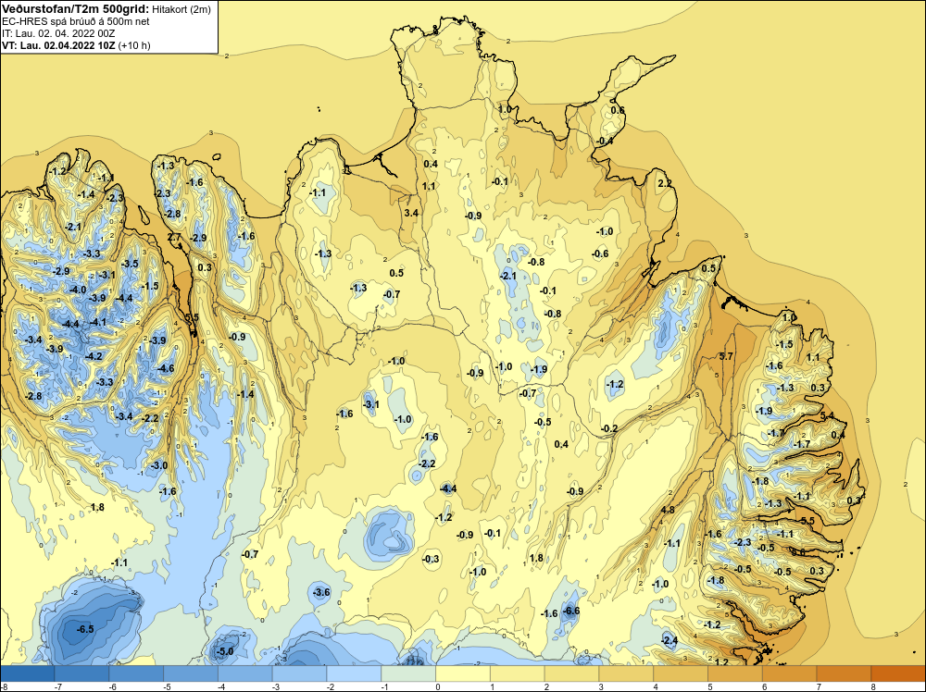Click the legend swatch between 3 and 4
This screenshot has width=926, height=692.
[x=626, y=673]
